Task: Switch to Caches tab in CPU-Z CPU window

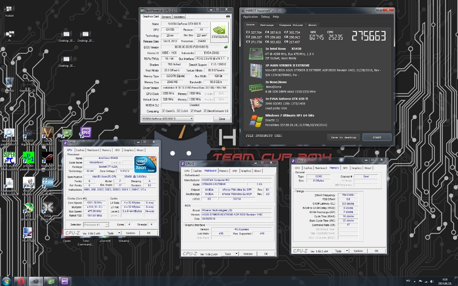Action: [x=80, y=150]
